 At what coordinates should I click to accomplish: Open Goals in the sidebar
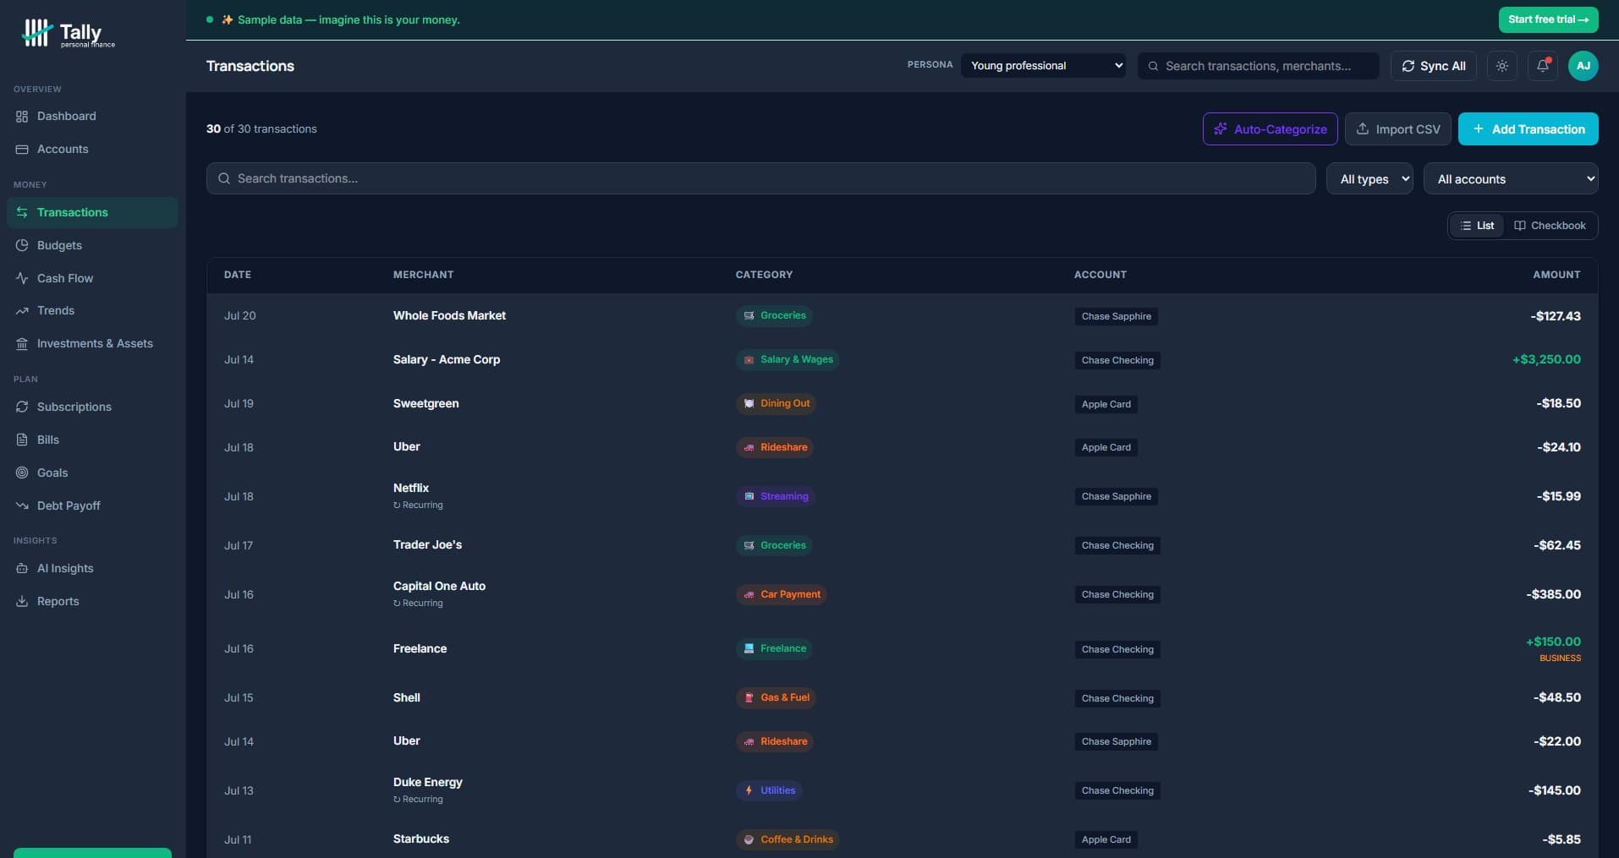92,473
